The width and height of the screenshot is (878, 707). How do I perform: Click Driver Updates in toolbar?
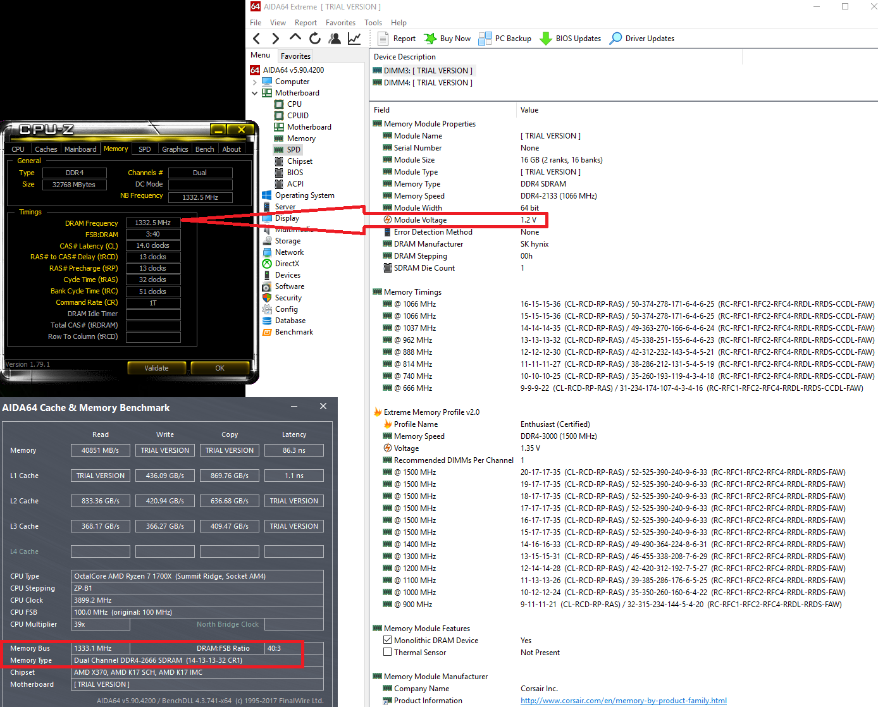[641, 39]
